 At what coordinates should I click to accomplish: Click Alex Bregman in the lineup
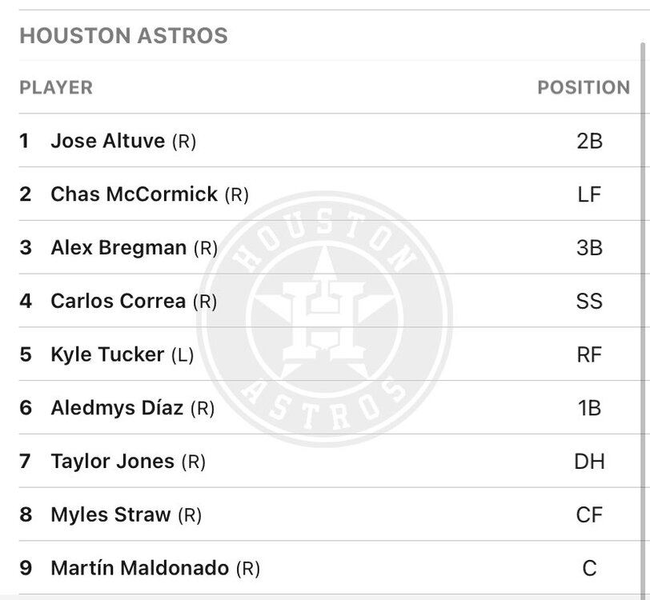click(118, 248)
